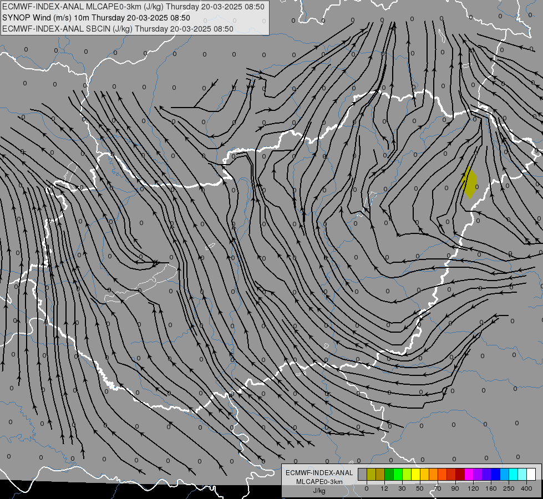Click legend scale value '50'

click(420, 488)
